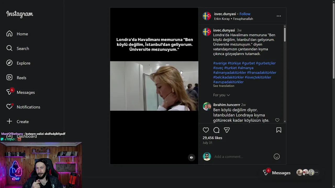Screen dimensions: 335x188
Task: Save post with the bookmark icon
Action: 279,130
